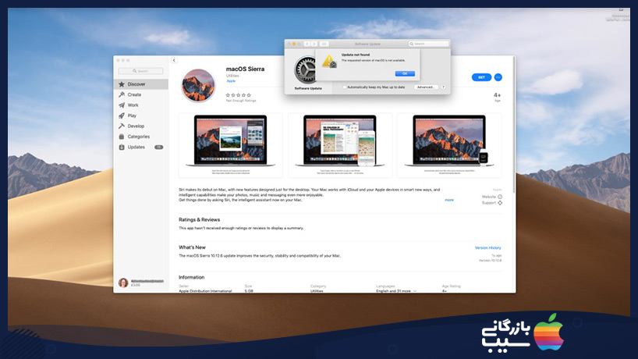
Task: Expand the Languages list chevron
Action: [x=415, y=291]
